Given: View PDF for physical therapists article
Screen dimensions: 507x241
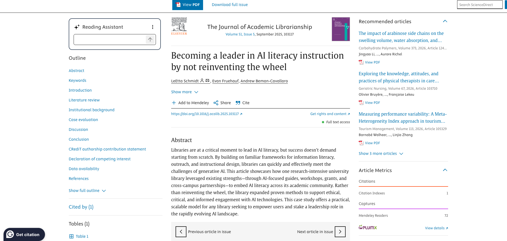Looking at the screenshot, I should click(369, 103).
